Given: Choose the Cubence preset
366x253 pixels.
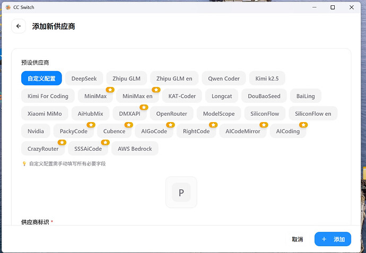Looking at the screenshot, I should pos(114,131).
